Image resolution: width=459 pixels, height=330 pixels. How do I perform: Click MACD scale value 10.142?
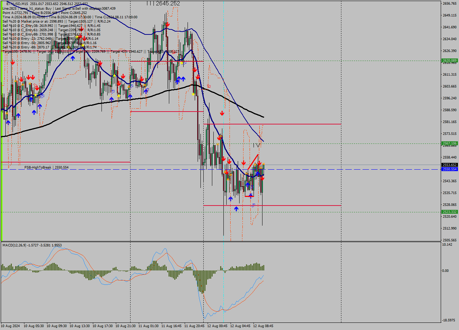pyautogui.click(x=448, y=244)
